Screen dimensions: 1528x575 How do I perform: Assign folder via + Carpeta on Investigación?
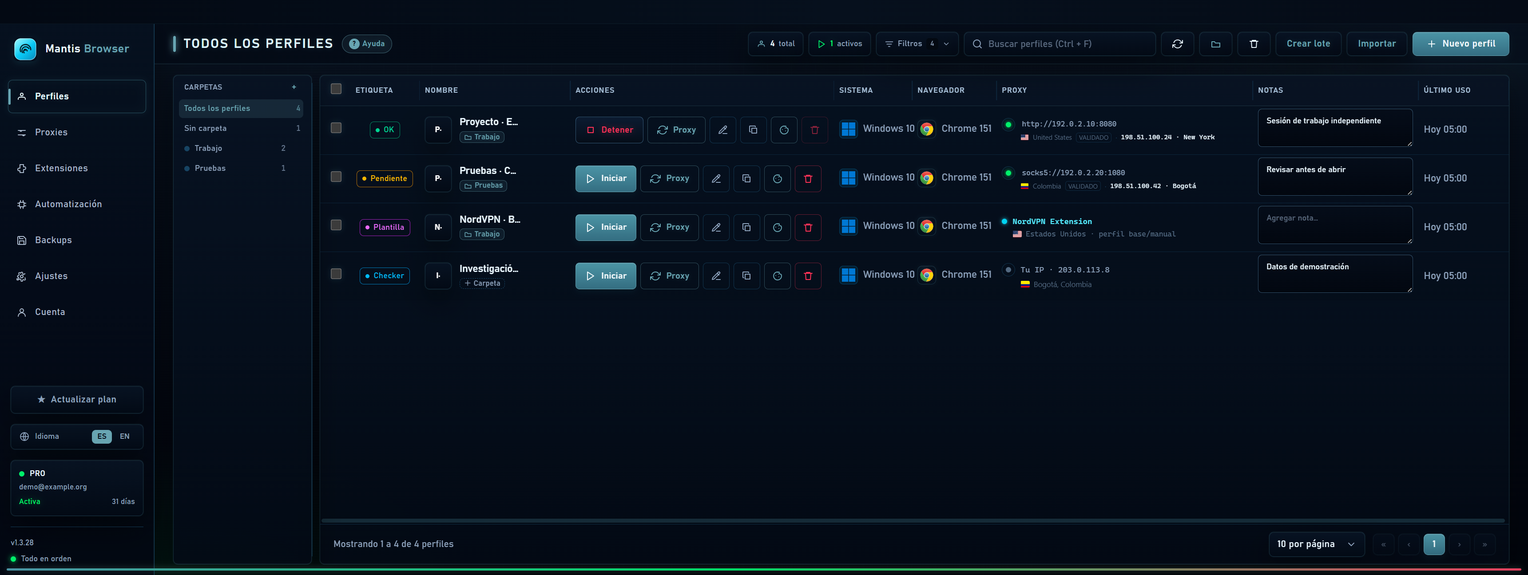pos(482,284)
